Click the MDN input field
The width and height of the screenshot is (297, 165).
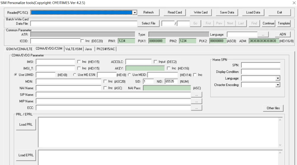tap(69, 81)
